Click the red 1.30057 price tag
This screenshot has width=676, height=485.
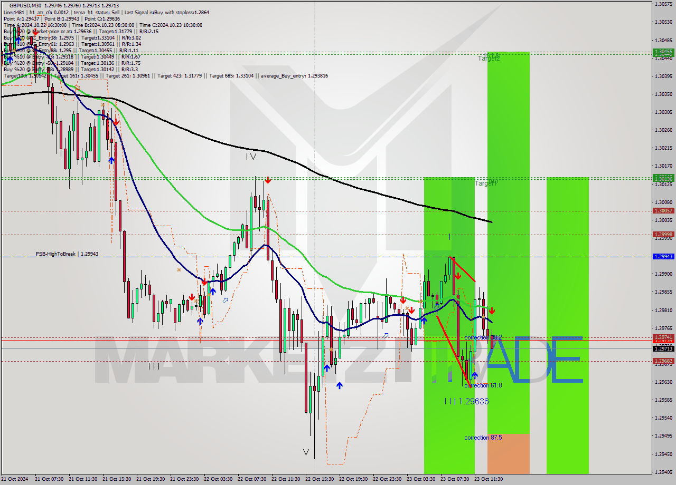tap(663, 211)
